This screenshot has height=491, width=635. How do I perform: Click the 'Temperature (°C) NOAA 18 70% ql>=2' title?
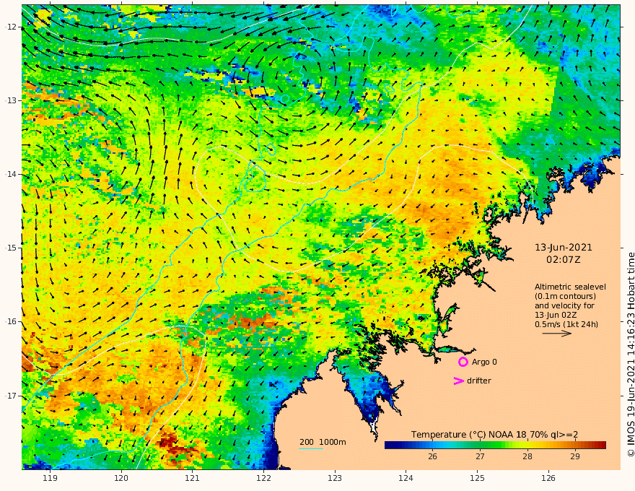(494, 435)
